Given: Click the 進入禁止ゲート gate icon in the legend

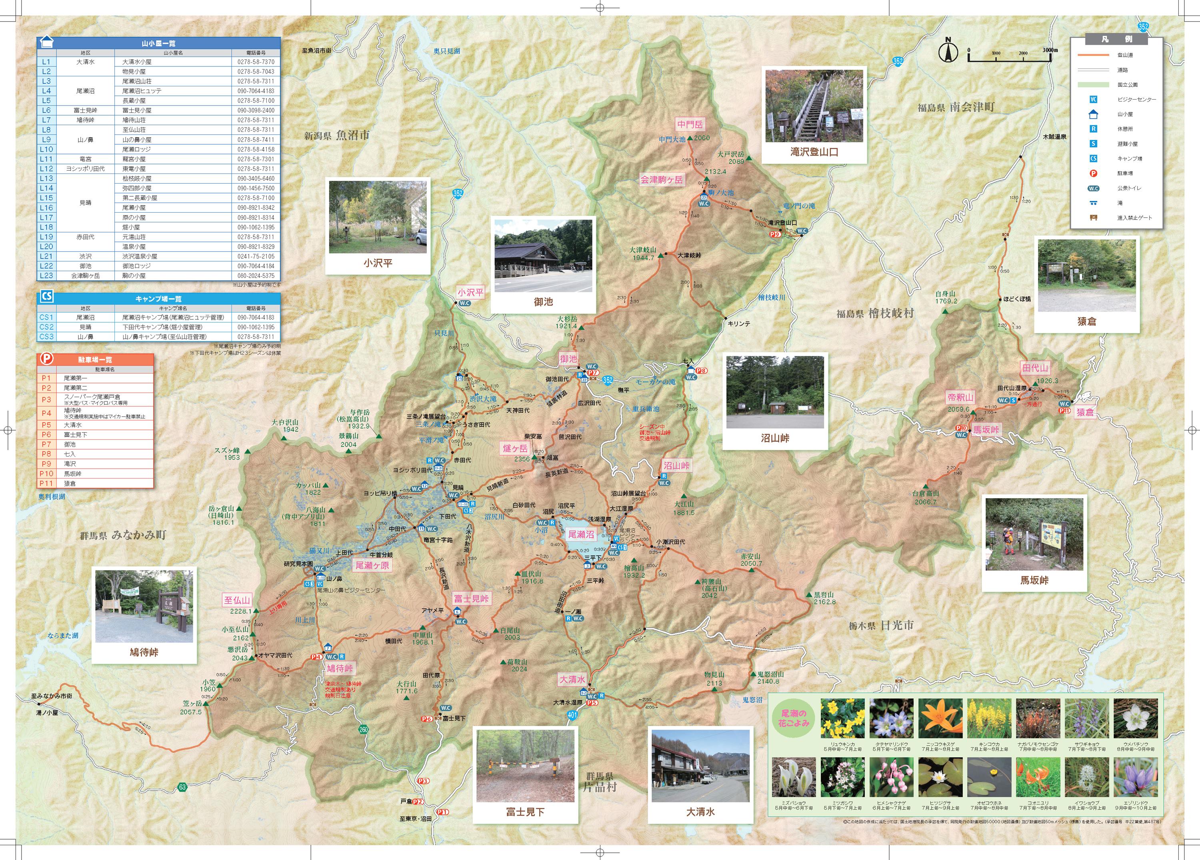Looking at the screenshot, I should pyautogui.click(x=1093, y=217).
